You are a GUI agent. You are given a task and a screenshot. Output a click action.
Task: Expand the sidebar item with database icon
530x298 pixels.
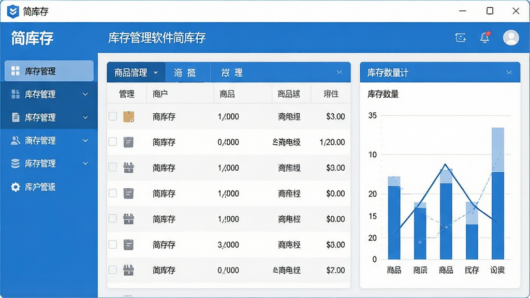pos(85,163)
